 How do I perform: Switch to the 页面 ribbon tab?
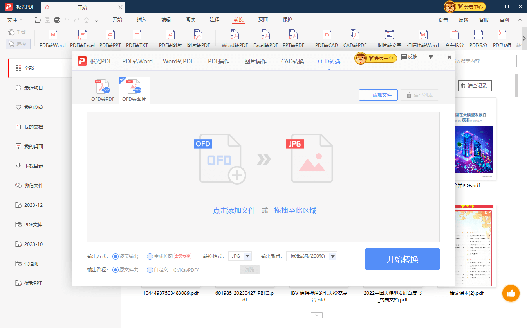click(x=263, y=19)
